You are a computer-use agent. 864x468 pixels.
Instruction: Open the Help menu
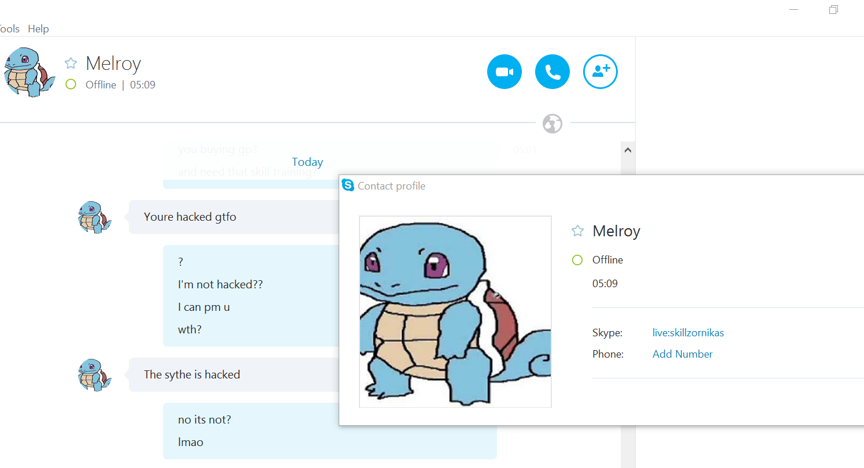coord(38,29)
